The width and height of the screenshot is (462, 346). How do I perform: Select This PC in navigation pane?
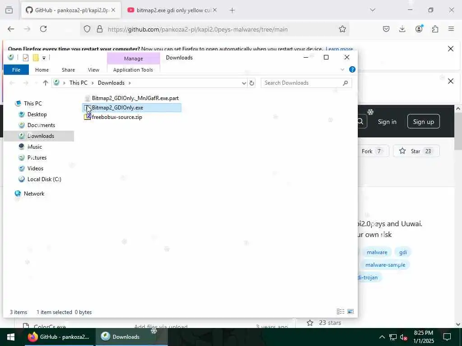[x=32, y=104]
